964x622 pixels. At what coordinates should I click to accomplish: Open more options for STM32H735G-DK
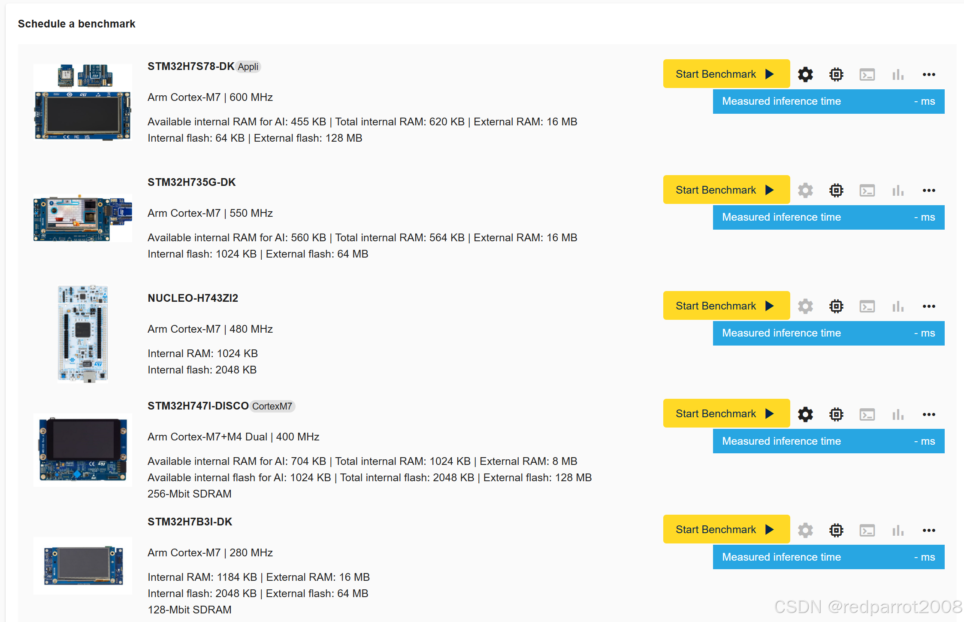point(929,191)
